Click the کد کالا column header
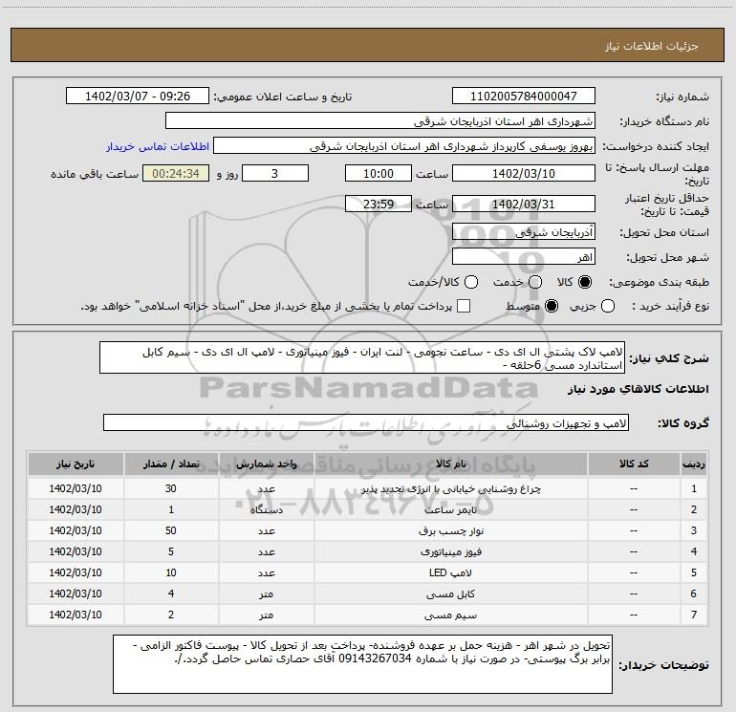The height and width of the screenshot is (712, 736). [634, 464]
